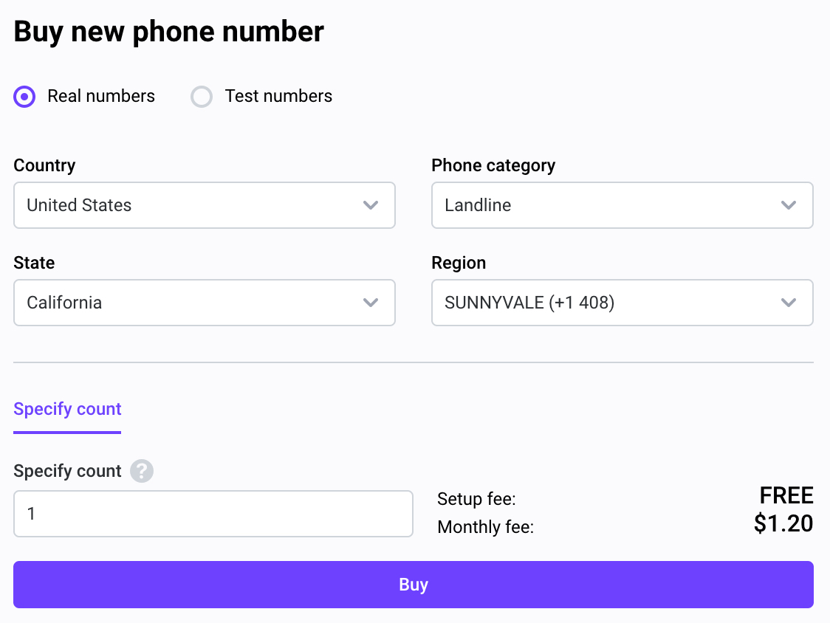The image size is (830, 623).
Task: Click the Test numbers label text
Action: (278, 97)
